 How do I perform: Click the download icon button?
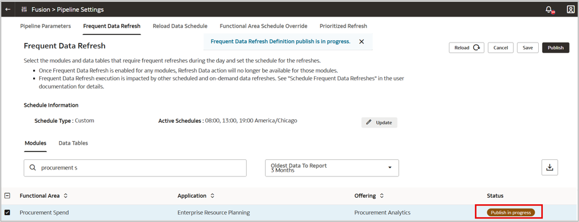coord(549,168)
